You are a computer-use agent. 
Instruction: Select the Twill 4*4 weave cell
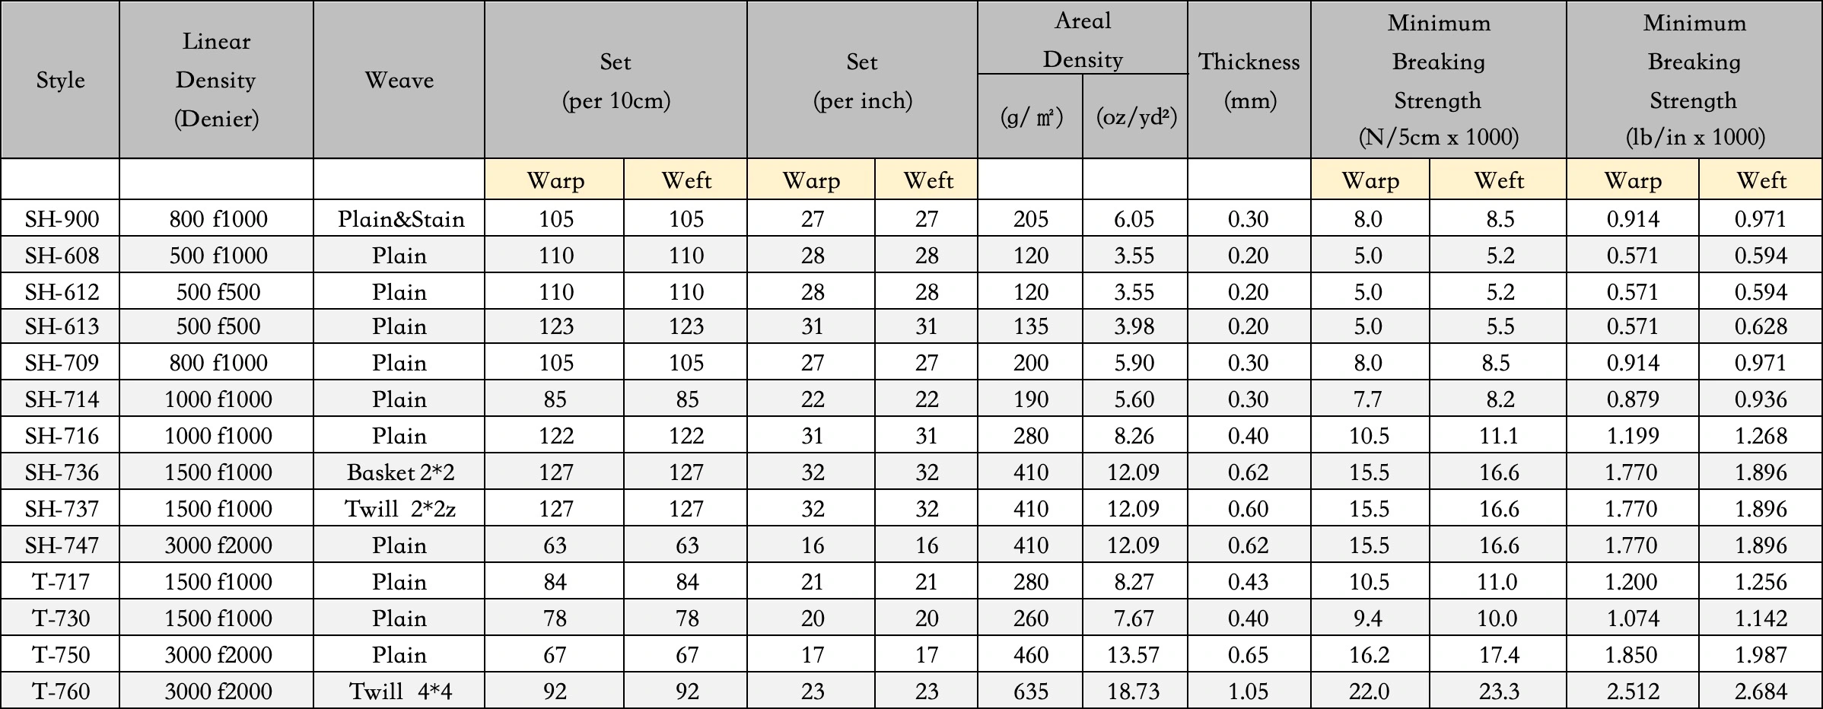[x=399, y=691]
